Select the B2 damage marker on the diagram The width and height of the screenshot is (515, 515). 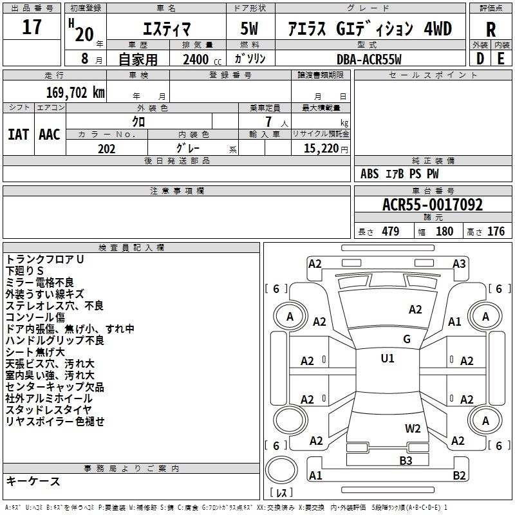(x=459, y=476)
